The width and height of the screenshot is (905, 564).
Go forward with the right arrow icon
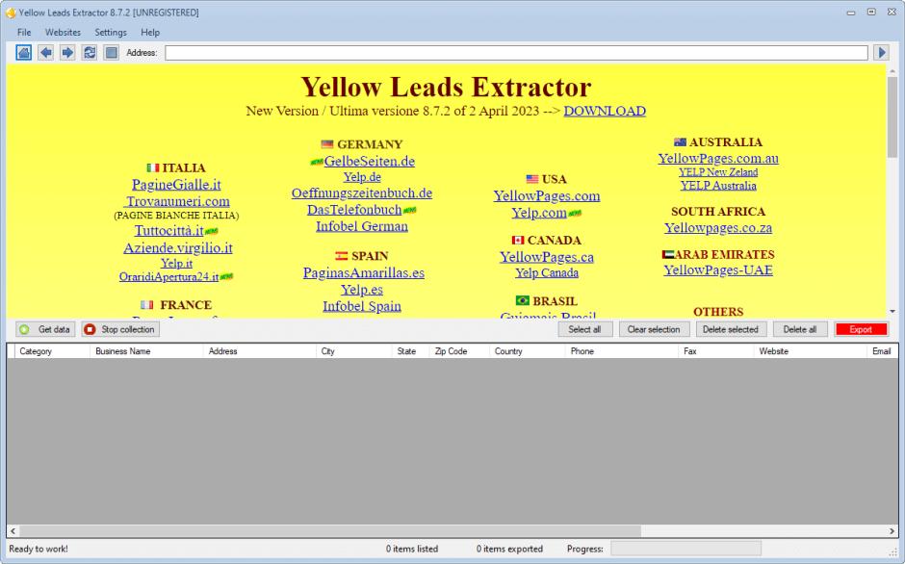point(67,53)
